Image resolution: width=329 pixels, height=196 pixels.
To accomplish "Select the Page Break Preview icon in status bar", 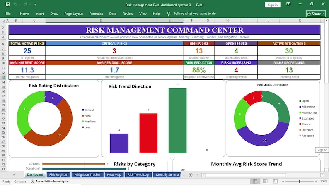I will click(275, 182).
